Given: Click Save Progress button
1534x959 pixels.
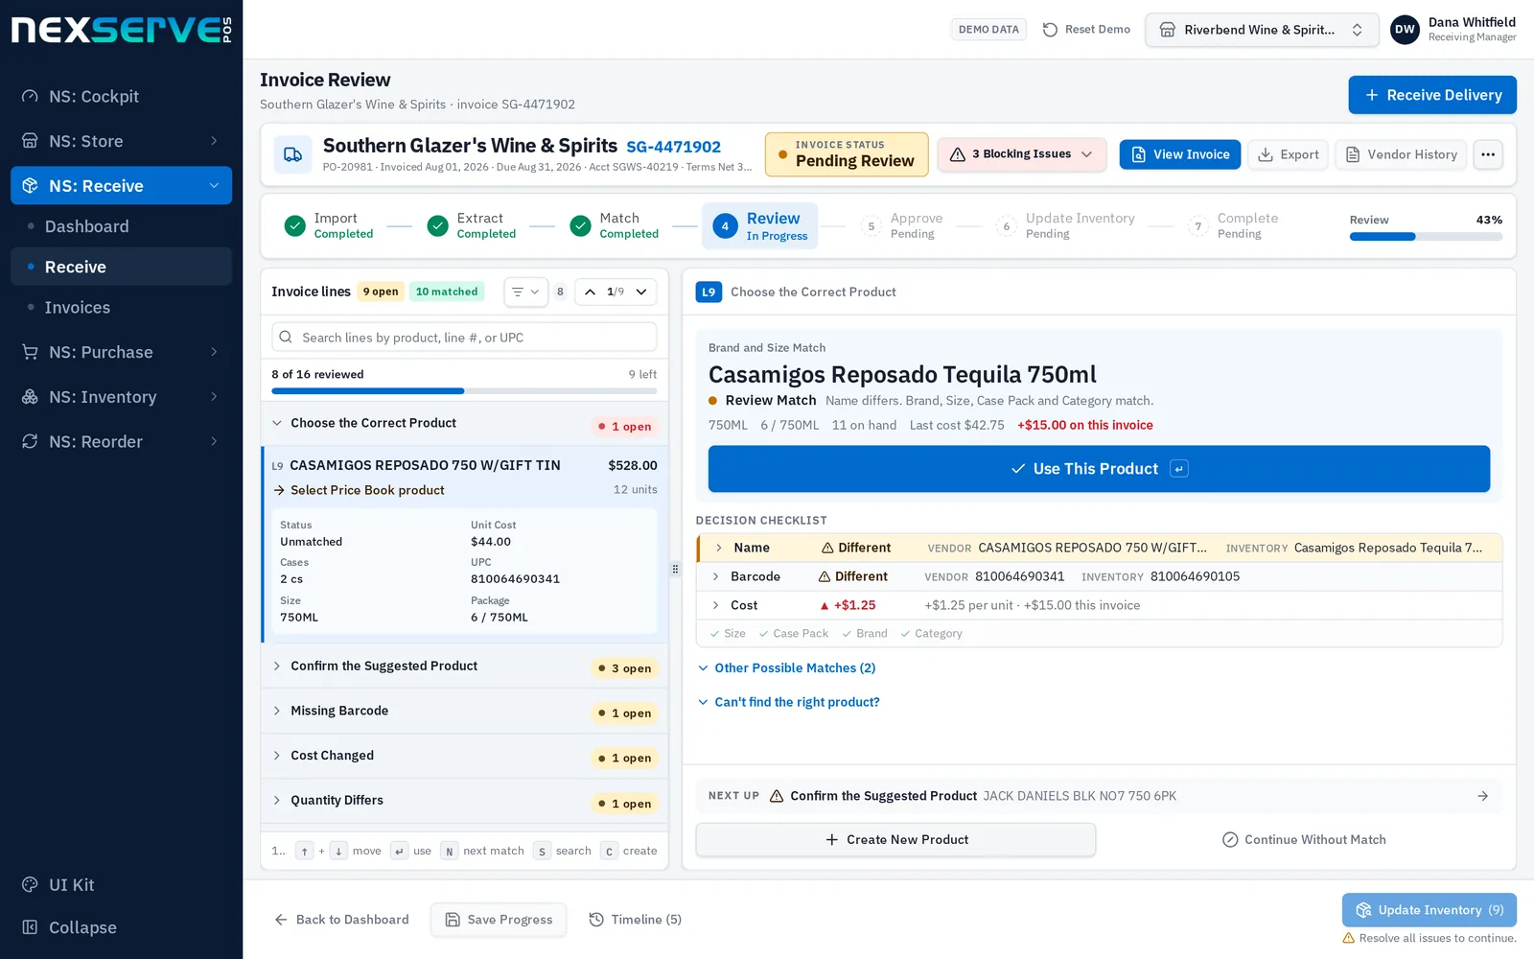Looking at the screenshot, I should coord(499,920).
